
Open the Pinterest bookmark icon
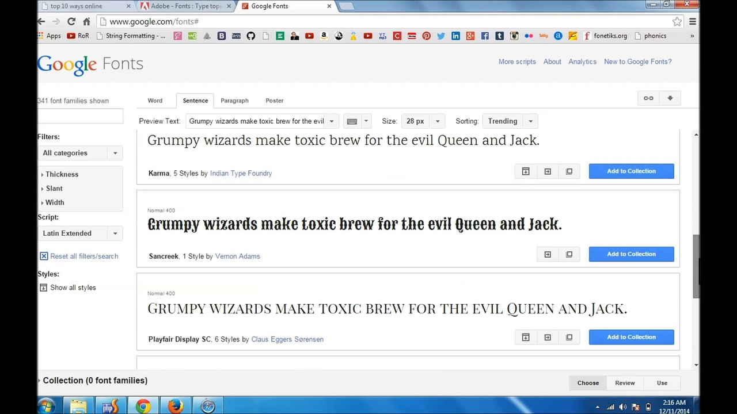[x=426, y=36]
